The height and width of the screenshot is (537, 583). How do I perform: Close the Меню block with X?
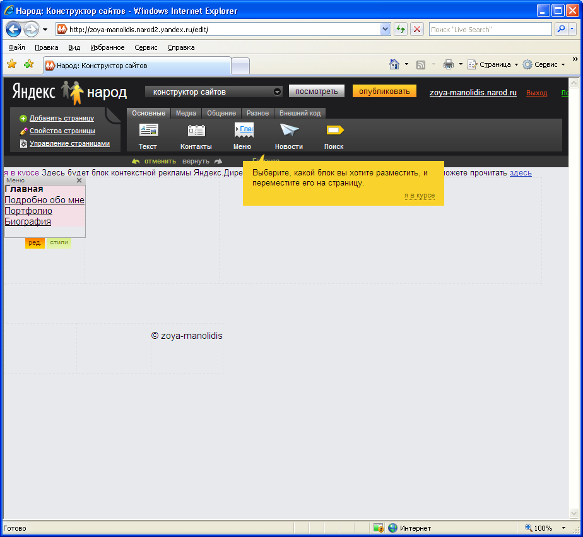coord(79,180)
